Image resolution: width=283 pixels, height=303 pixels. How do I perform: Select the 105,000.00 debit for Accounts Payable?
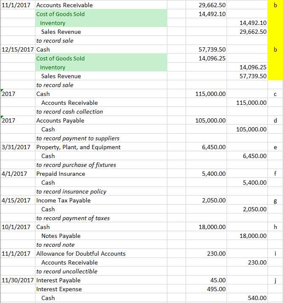coord(206,120)
